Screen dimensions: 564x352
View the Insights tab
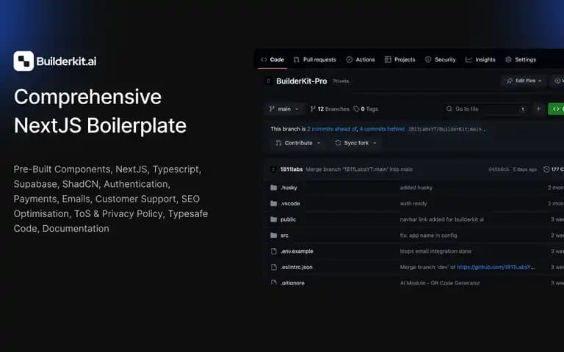(x=480, y=59)
